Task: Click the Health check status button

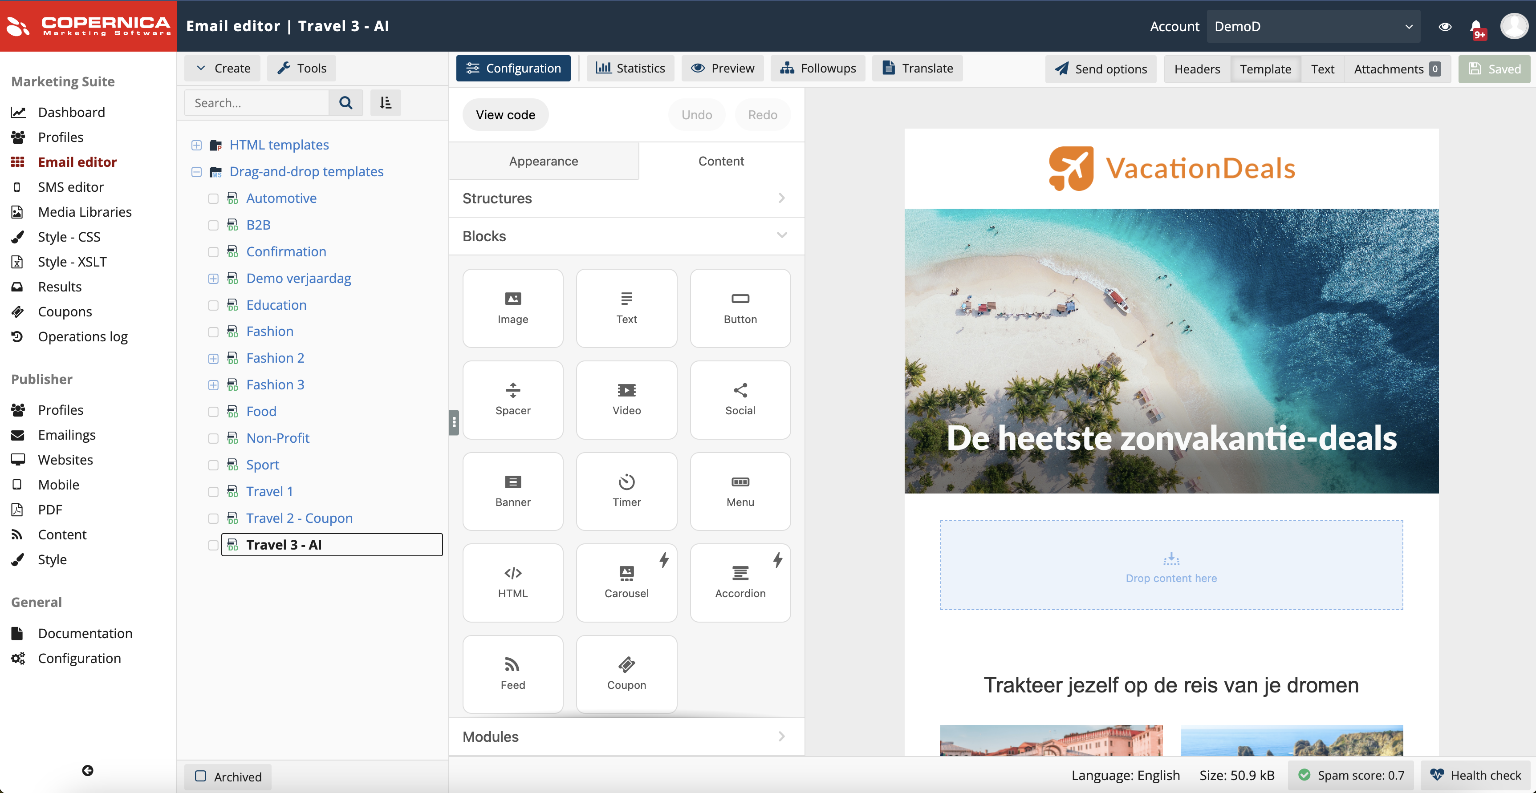Action: [1475, 775]
